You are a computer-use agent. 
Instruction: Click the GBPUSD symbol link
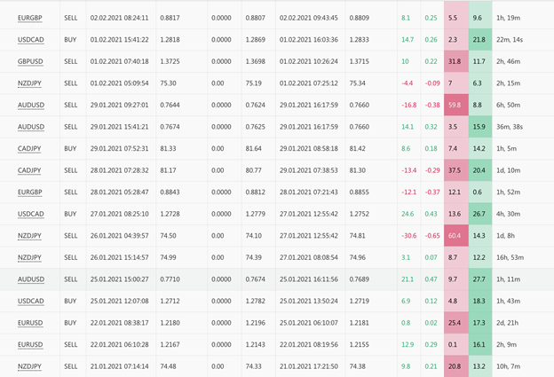click(x=29, y=61)
